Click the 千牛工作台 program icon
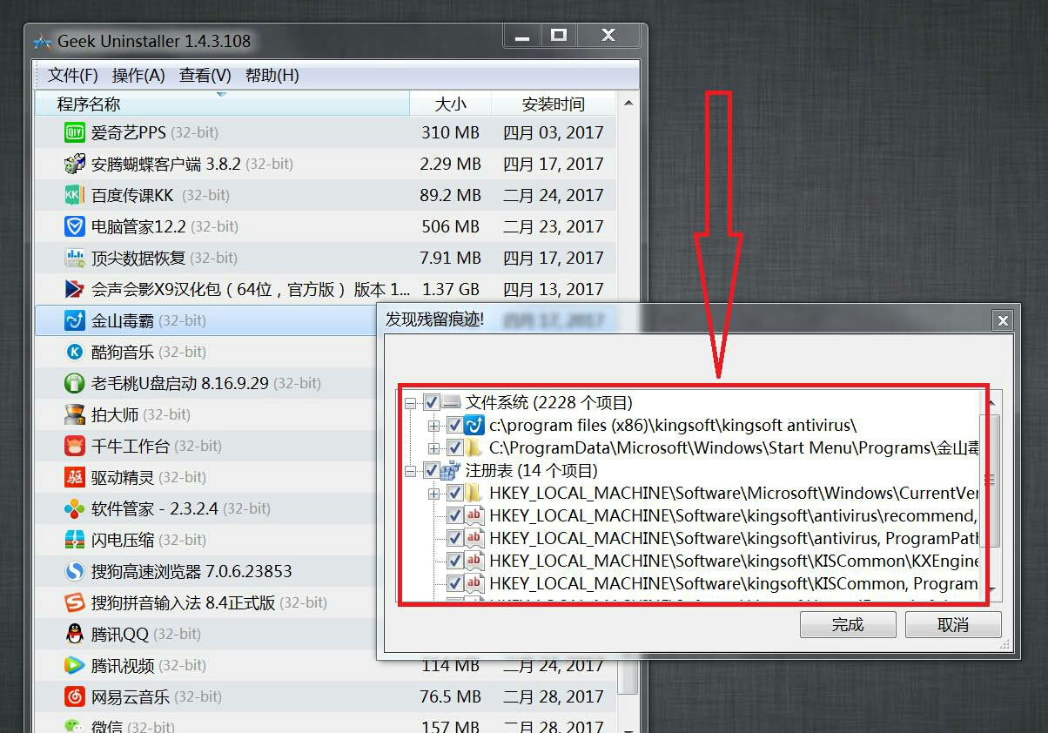Screen dimensions: 1048x733 tap(75, 446)
